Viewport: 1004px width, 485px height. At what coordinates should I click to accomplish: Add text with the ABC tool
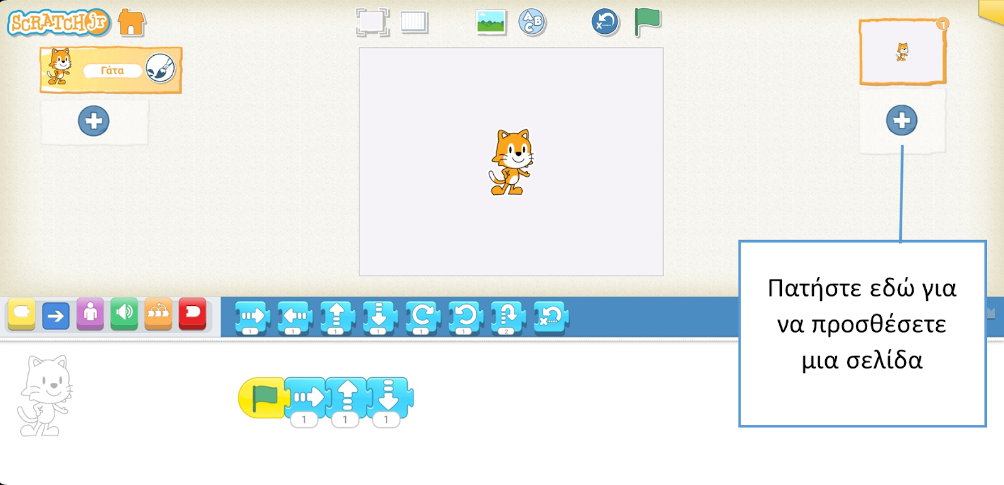point(532,22)
